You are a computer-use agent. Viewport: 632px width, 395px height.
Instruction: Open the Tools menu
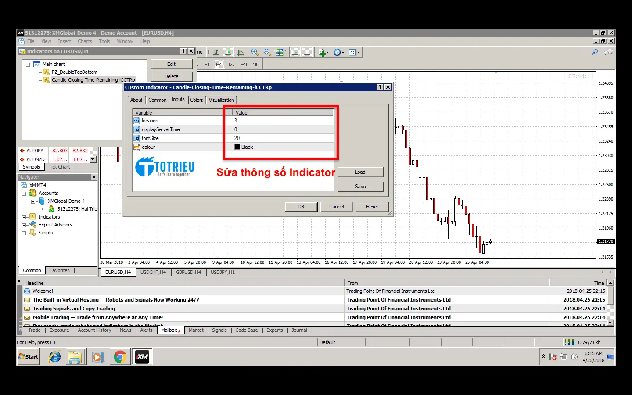click(104, 41)
